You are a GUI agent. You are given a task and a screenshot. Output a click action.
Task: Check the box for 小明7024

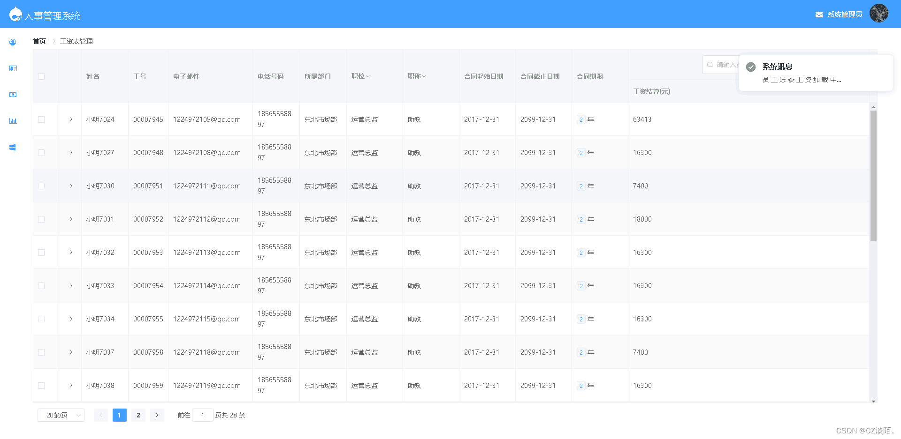pyautogui.click(x=41, y=119)
